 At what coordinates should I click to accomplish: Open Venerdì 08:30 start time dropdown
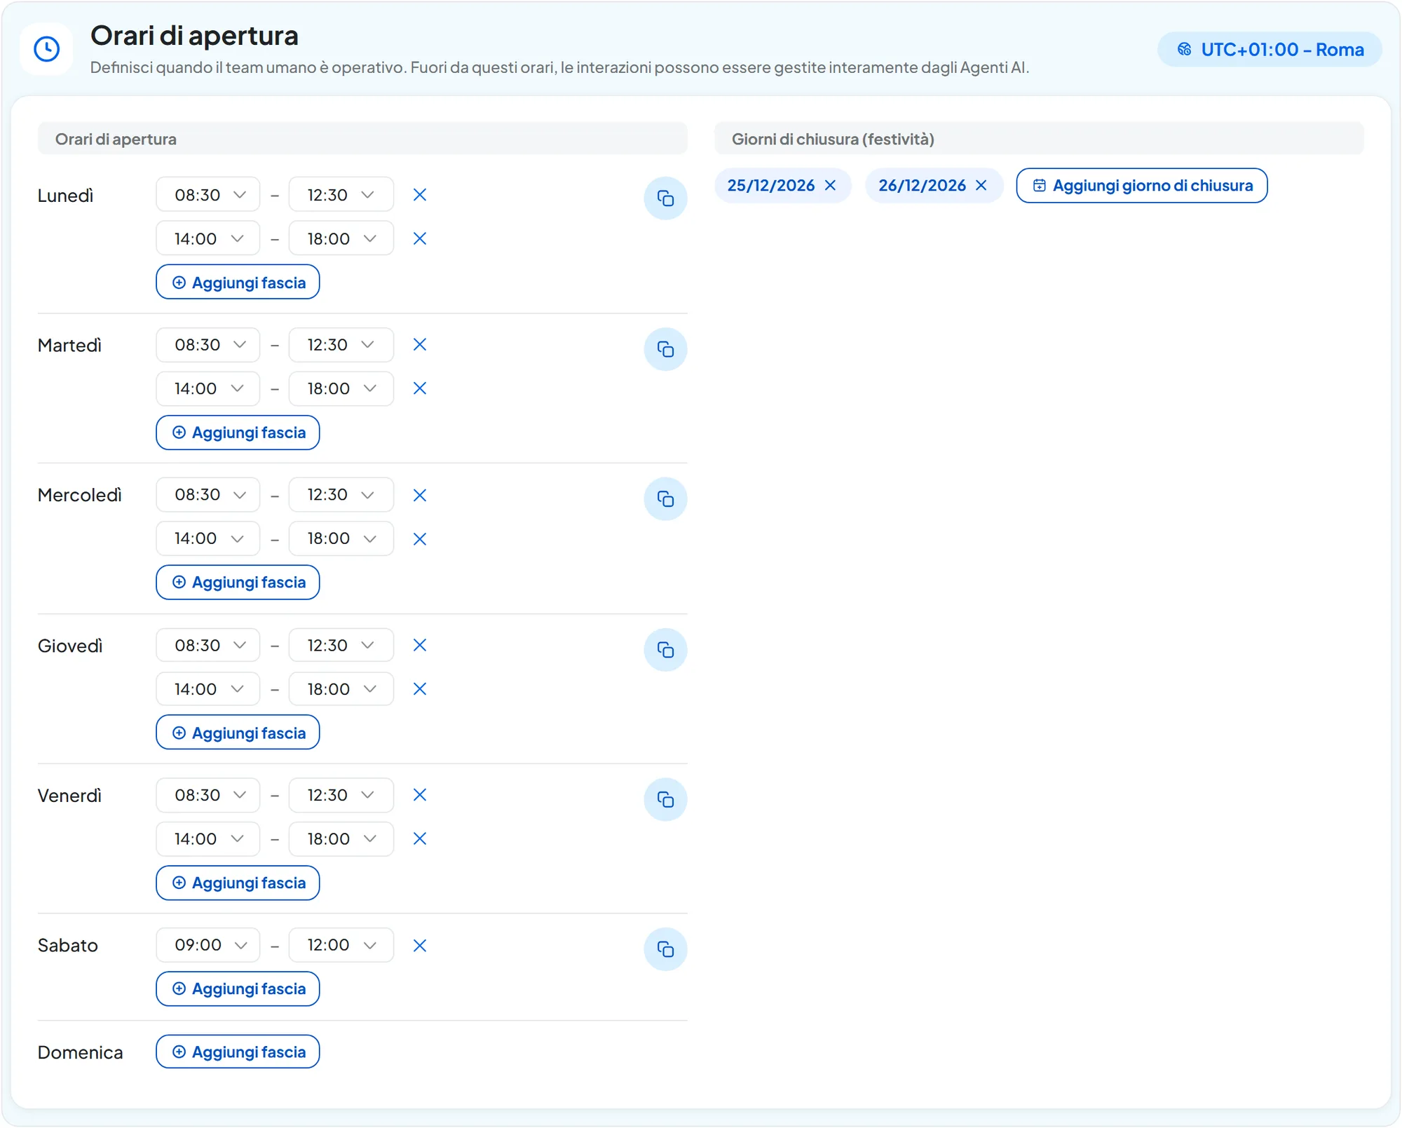208,796
